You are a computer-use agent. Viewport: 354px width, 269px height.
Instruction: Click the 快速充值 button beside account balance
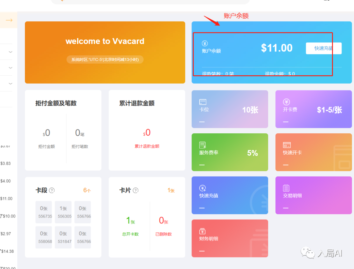click(324, 48)
